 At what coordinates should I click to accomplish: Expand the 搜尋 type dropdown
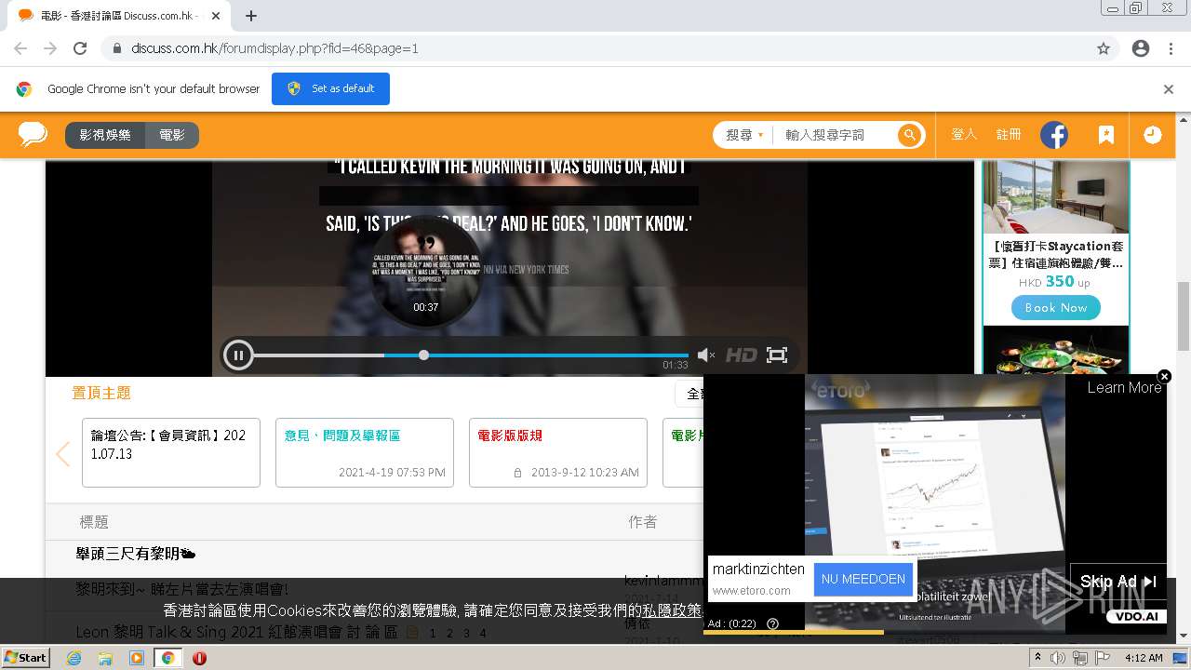[744, 135]
